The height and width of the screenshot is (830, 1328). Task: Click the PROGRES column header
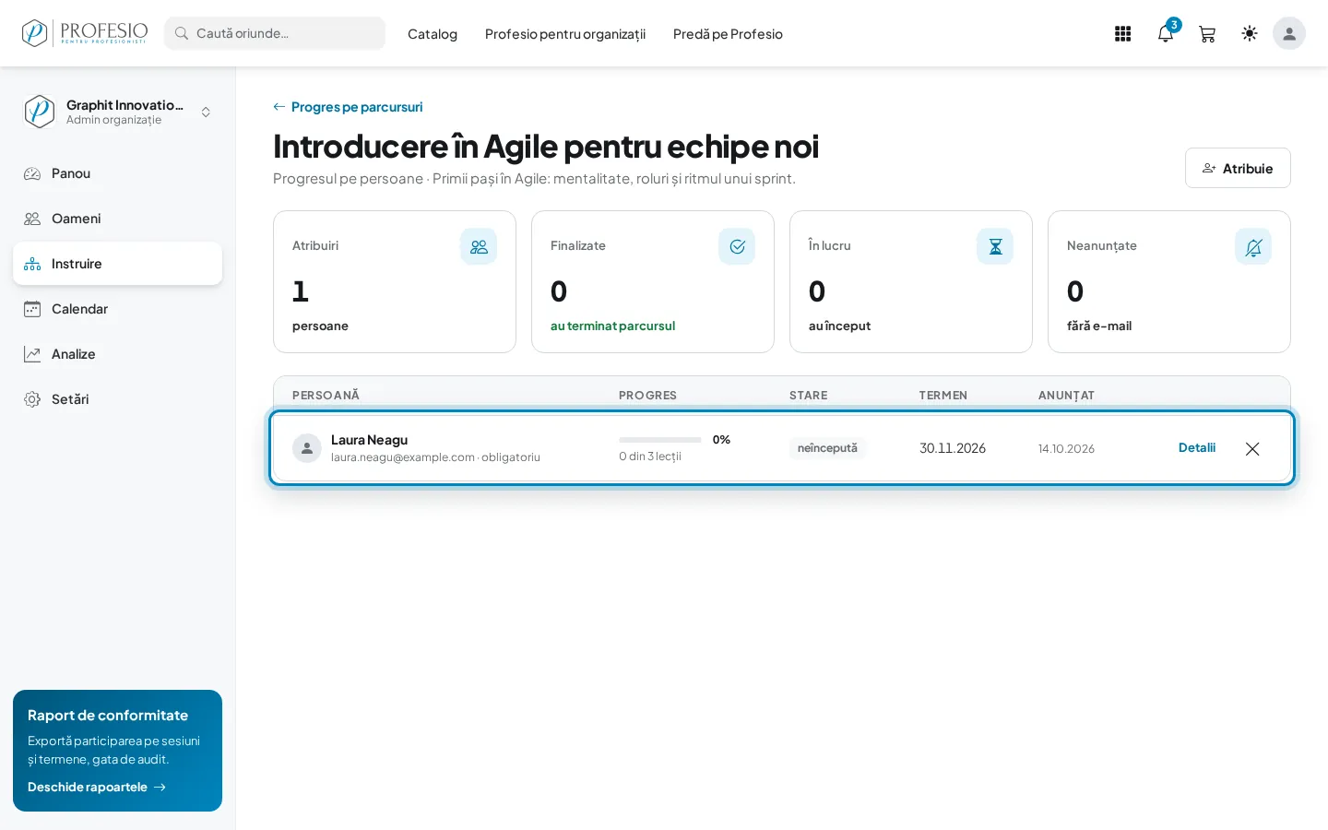tap(647, 395)
